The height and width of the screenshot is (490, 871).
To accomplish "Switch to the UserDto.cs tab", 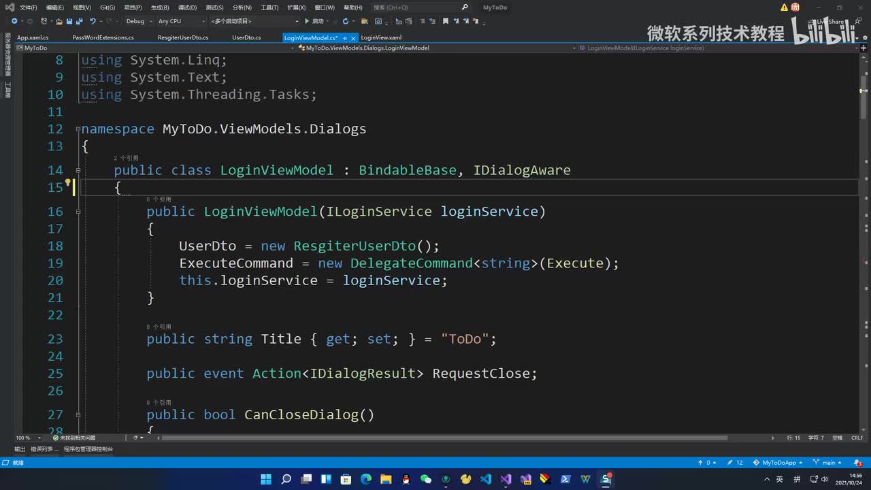I will [x=246, y=37].
